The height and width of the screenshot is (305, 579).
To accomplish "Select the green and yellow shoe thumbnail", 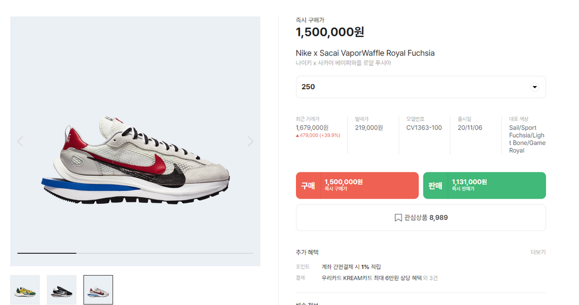I will [x=25, y=290].
